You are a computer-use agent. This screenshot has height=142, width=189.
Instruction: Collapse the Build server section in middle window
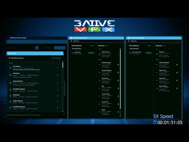(121, 41)
